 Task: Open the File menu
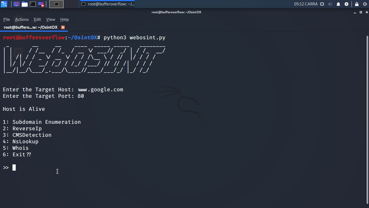click(x=7, y=19)
